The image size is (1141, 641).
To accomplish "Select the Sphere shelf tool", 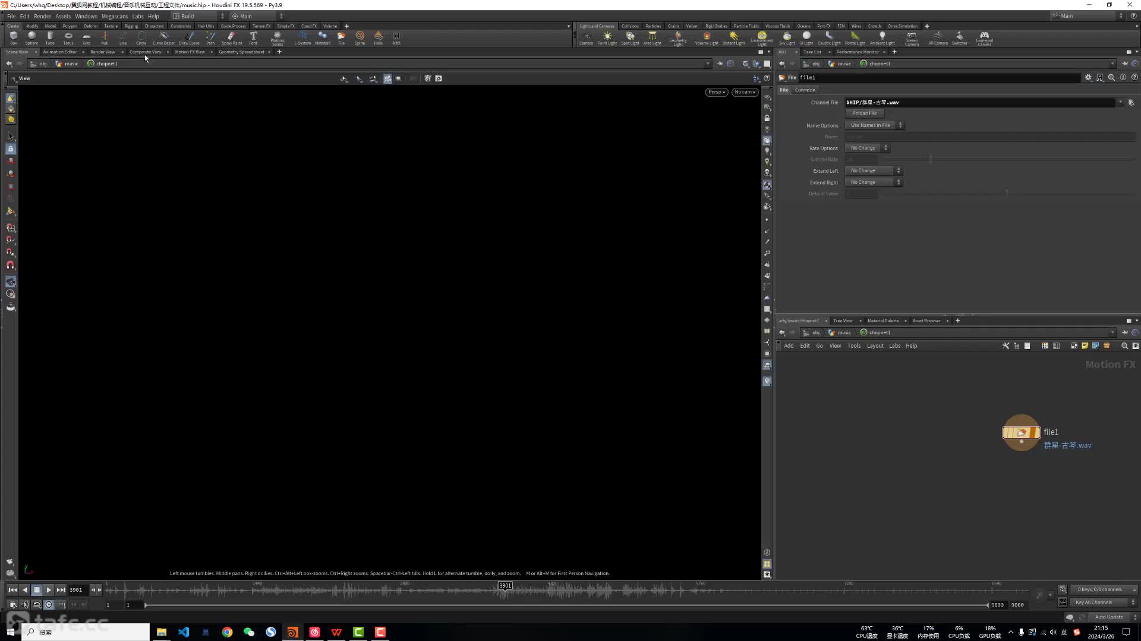I will coord(31,38).
